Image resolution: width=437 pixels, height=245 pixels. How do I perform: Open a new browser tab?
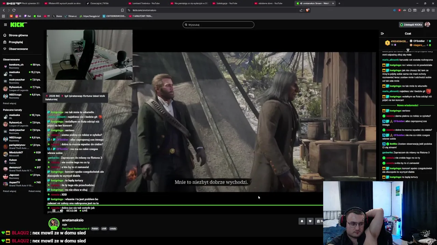tap(339, 3)
